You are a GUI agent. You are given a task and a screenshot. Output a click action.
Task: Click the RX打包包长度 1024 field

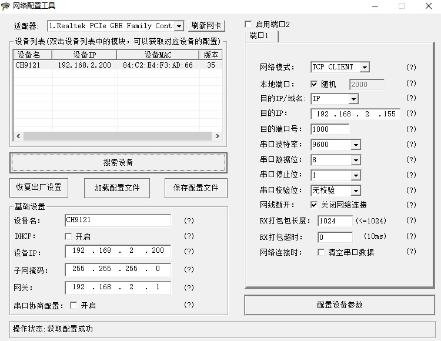[335, 220]
